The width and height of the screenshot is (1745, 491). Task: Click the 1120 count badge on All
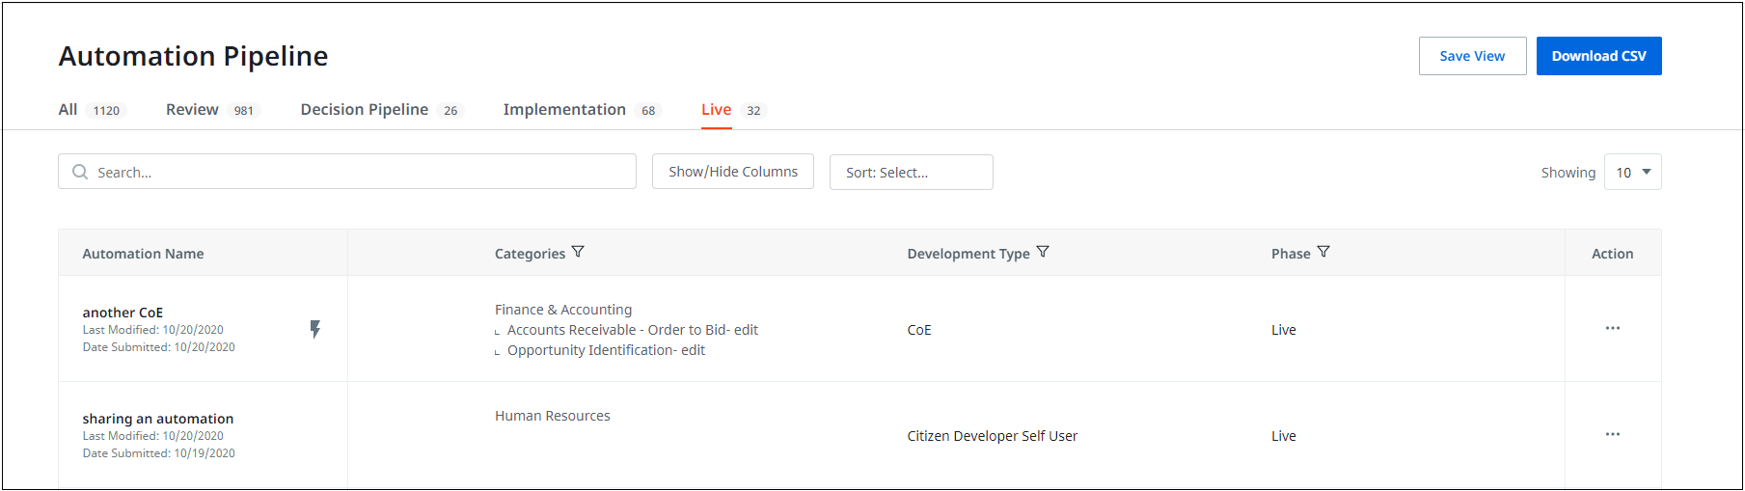(106, 111)
